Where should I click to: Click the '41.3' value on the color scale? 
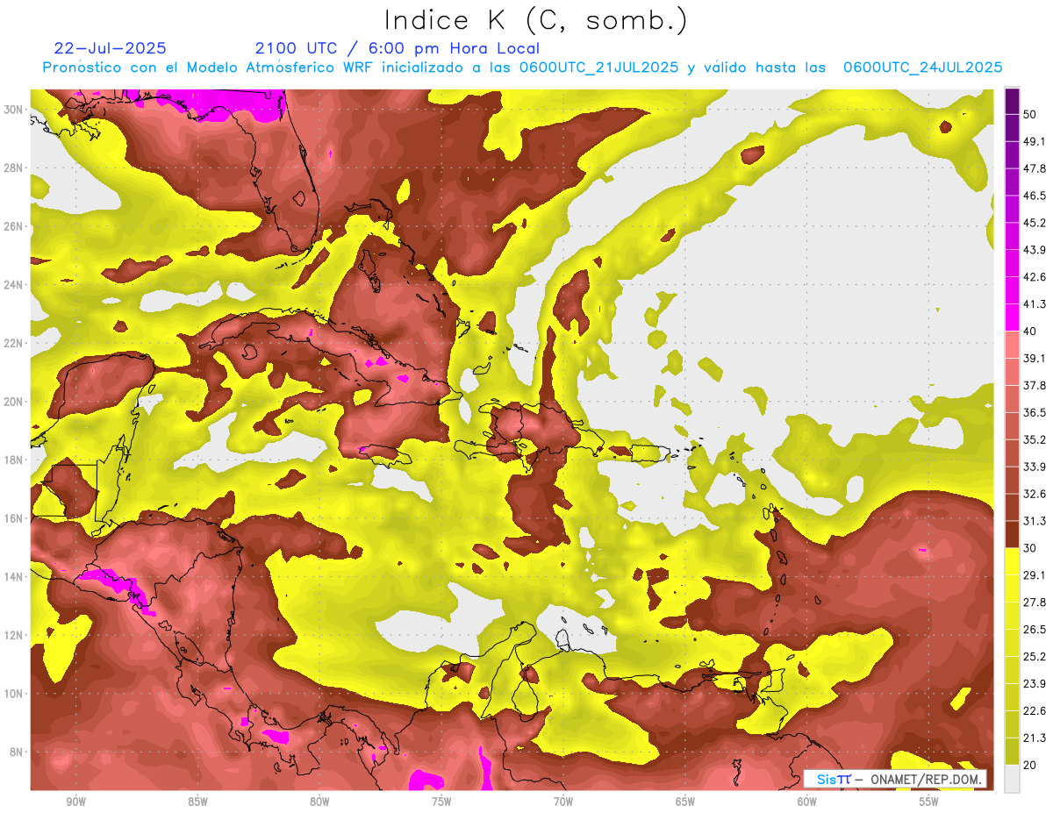pyautogui.click(x=1035, y=304)
